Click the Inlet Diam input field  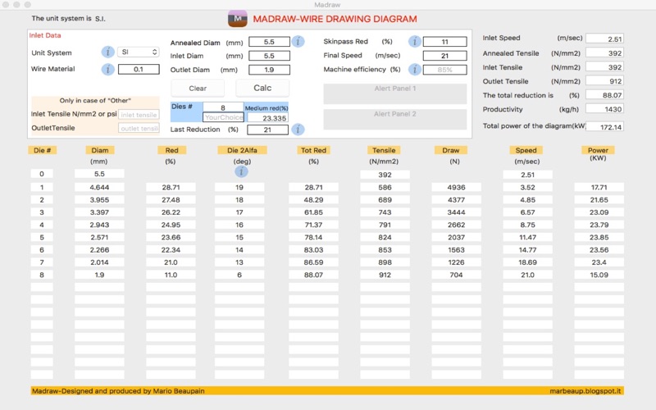[x=269, y=56]
